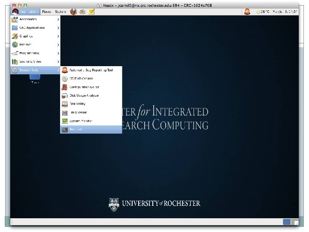Launch CD/DVD Creator
The image size is (309, 232).
(x=91, y=79)
